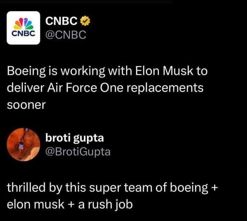Open the @CNBC handle link
Image resolution: width=247 pixels, height=221 pixels.
pos(65,35)
